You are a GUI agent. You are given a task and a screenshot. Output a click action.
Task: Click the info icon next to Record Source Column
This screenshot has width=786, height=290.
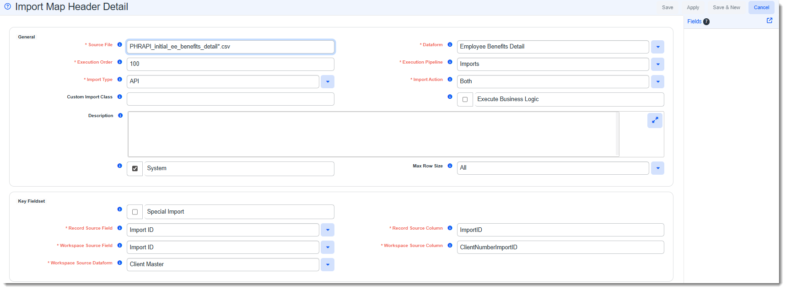tap(450, 228)
